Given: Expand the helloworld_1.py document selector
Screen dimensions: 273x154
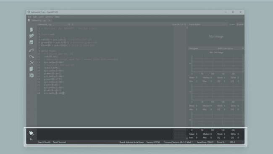Looking at the screenshot, I should tap(54, 24).
